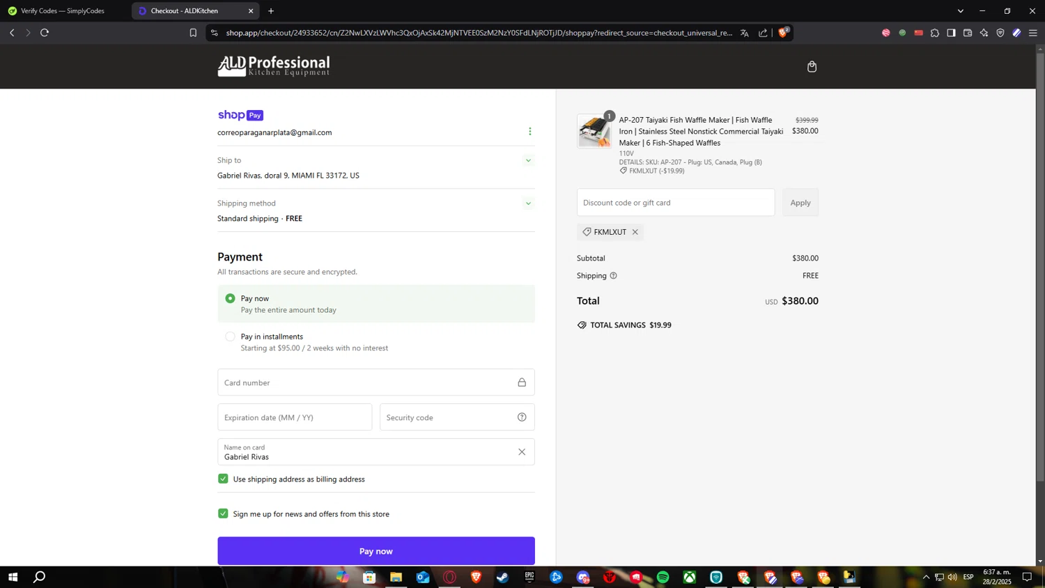This screenshot has width=1045, height=588.
Task: Open Epic Games launcher from taskbar
Action: [529, 577]
